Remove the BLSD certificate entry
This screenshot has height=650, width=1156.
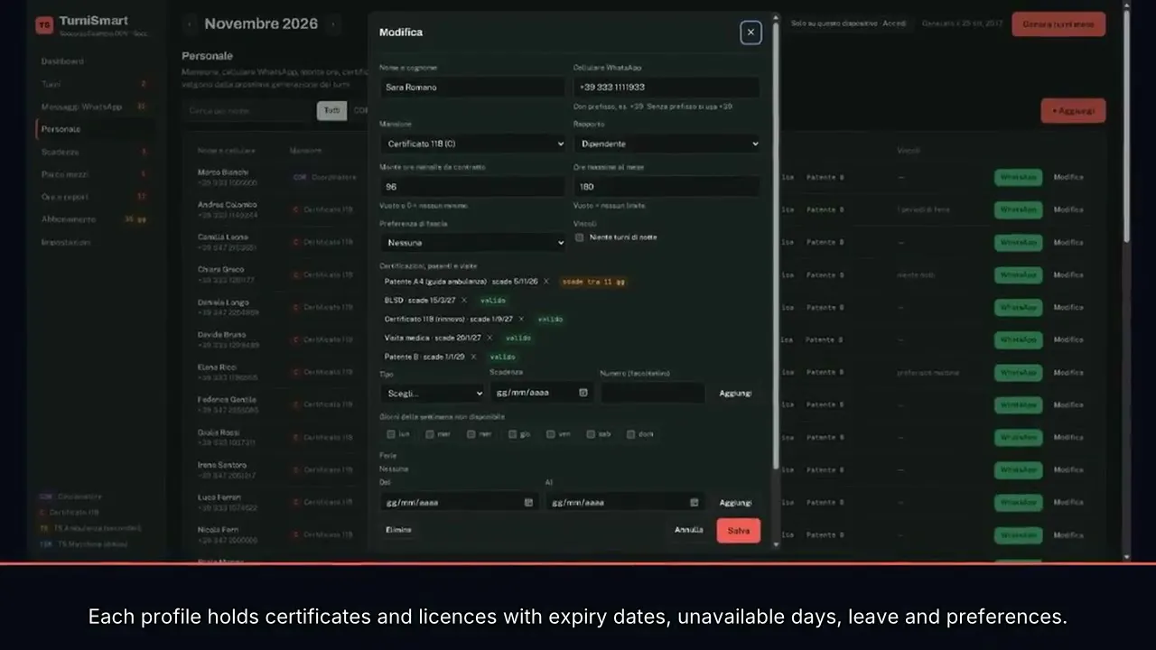pyautogui.click(x=464, y=301)
